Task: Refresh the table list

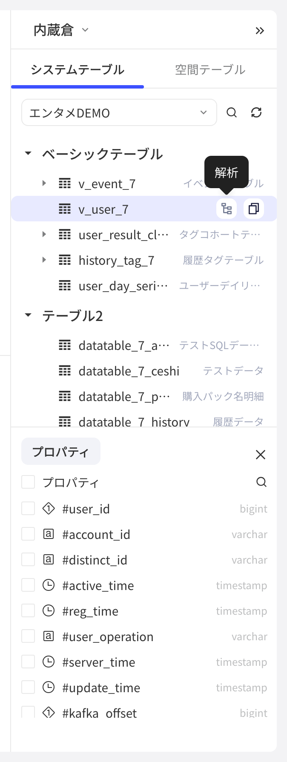Action: [256, 112]
